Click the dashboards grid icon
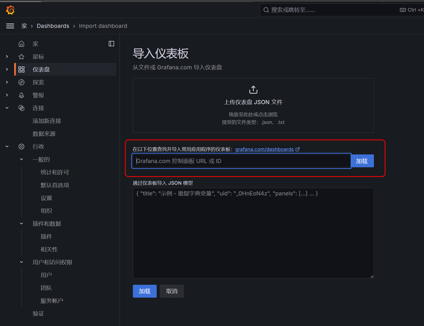424x326 pixels. [x=21, y=69]
